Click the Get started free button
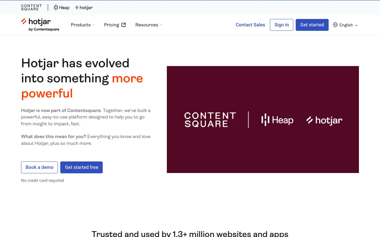The height and width of the screenshot is (237, 380). [81, 167]
